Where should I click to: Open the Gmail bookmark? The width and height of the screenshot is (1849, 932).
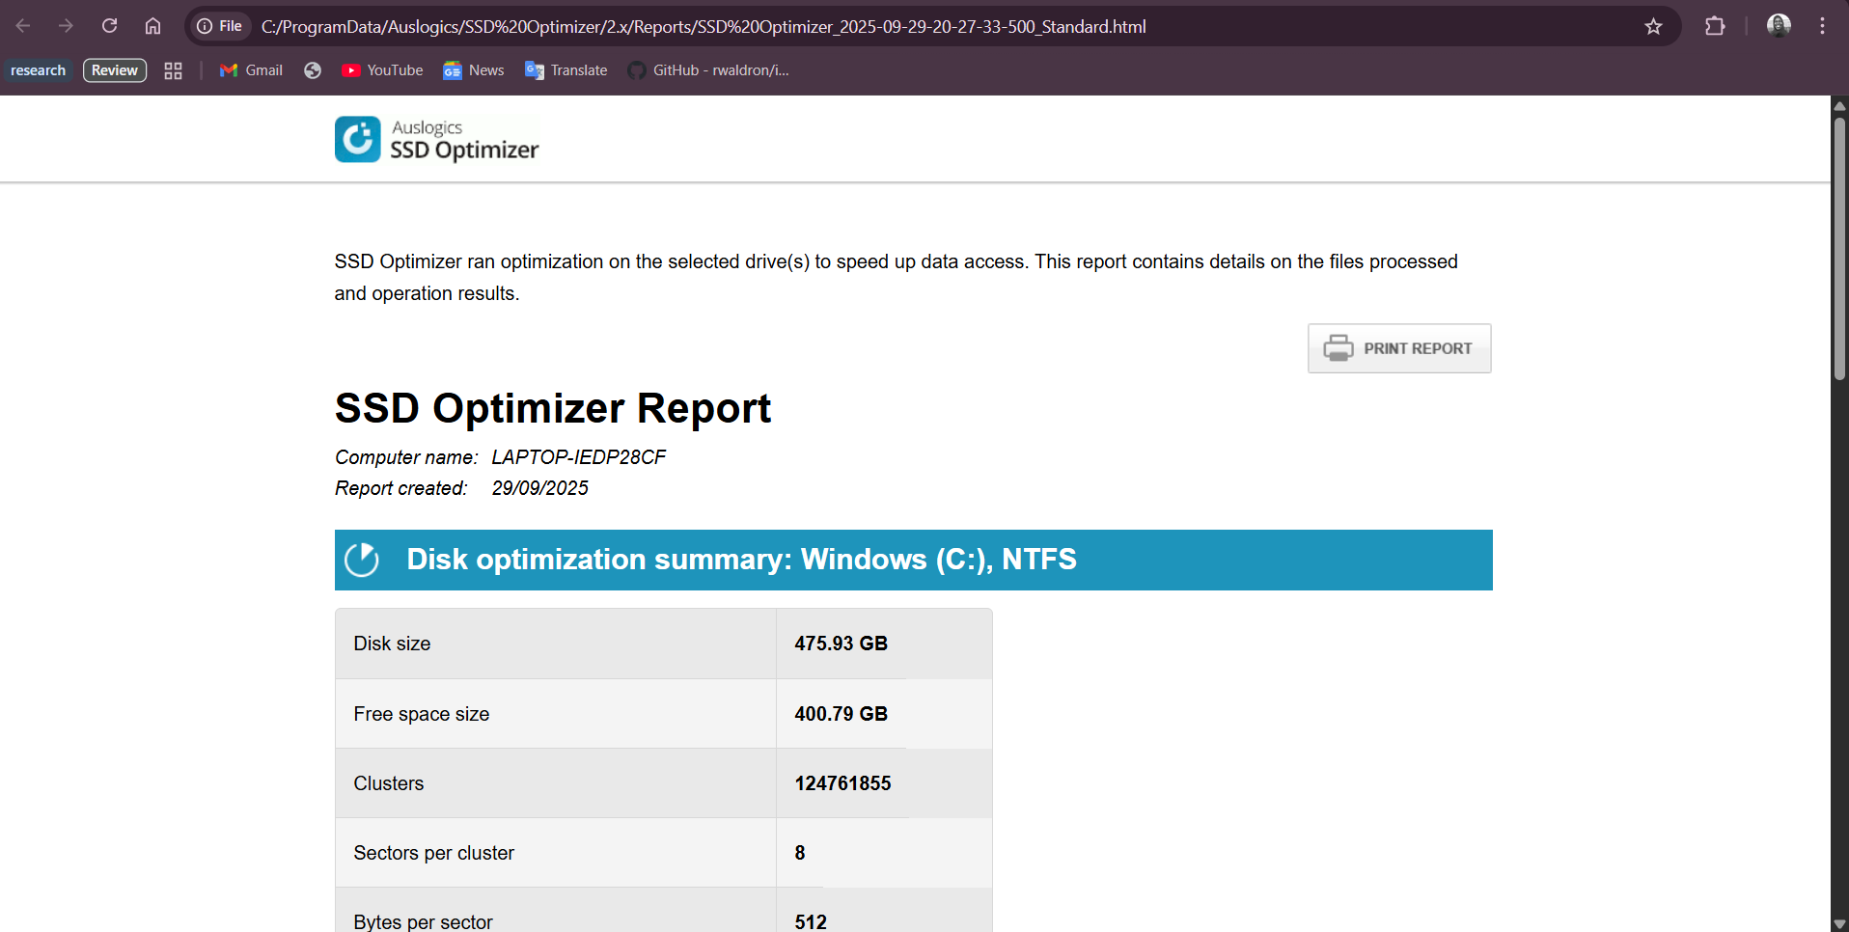tap(250, 69)
